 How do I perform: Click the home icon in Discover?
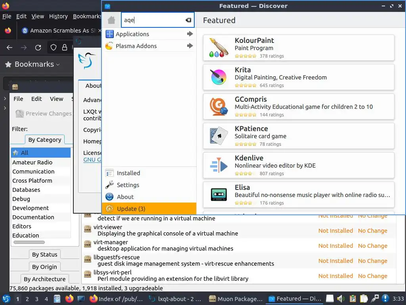coord(111,20)
